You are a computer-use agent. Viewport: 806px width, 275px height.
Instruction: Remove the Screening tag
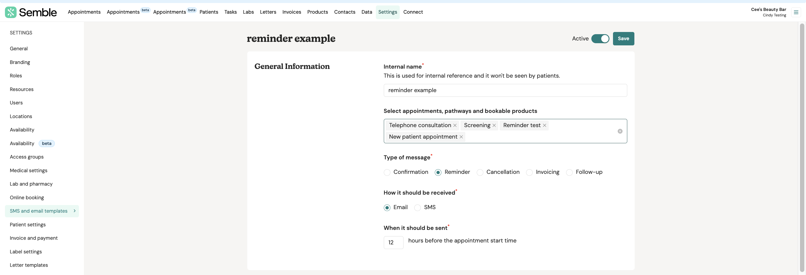coord(494,125)
